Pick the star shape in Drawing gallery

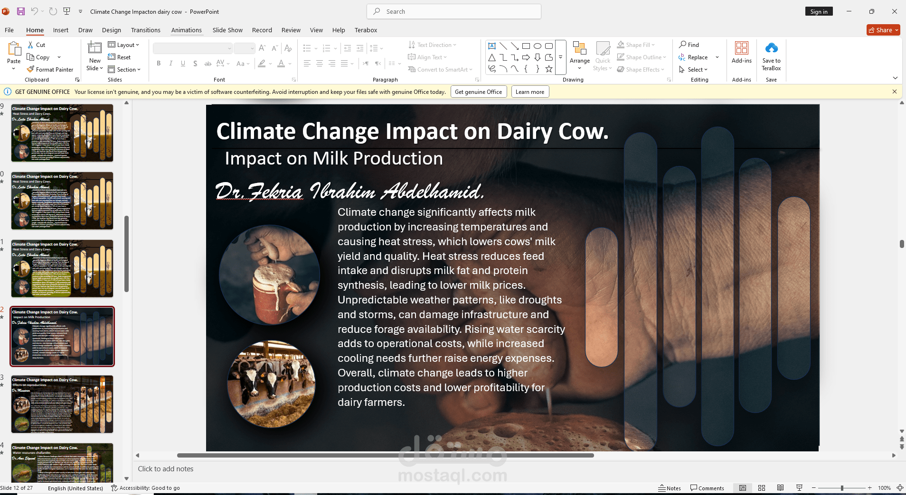(549, 69)
